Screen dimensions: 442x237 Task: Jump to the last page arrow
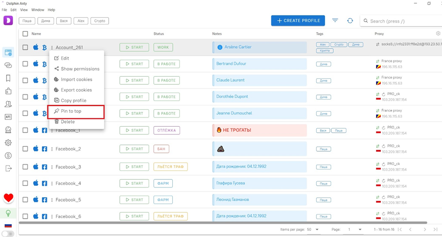[435, 229]
